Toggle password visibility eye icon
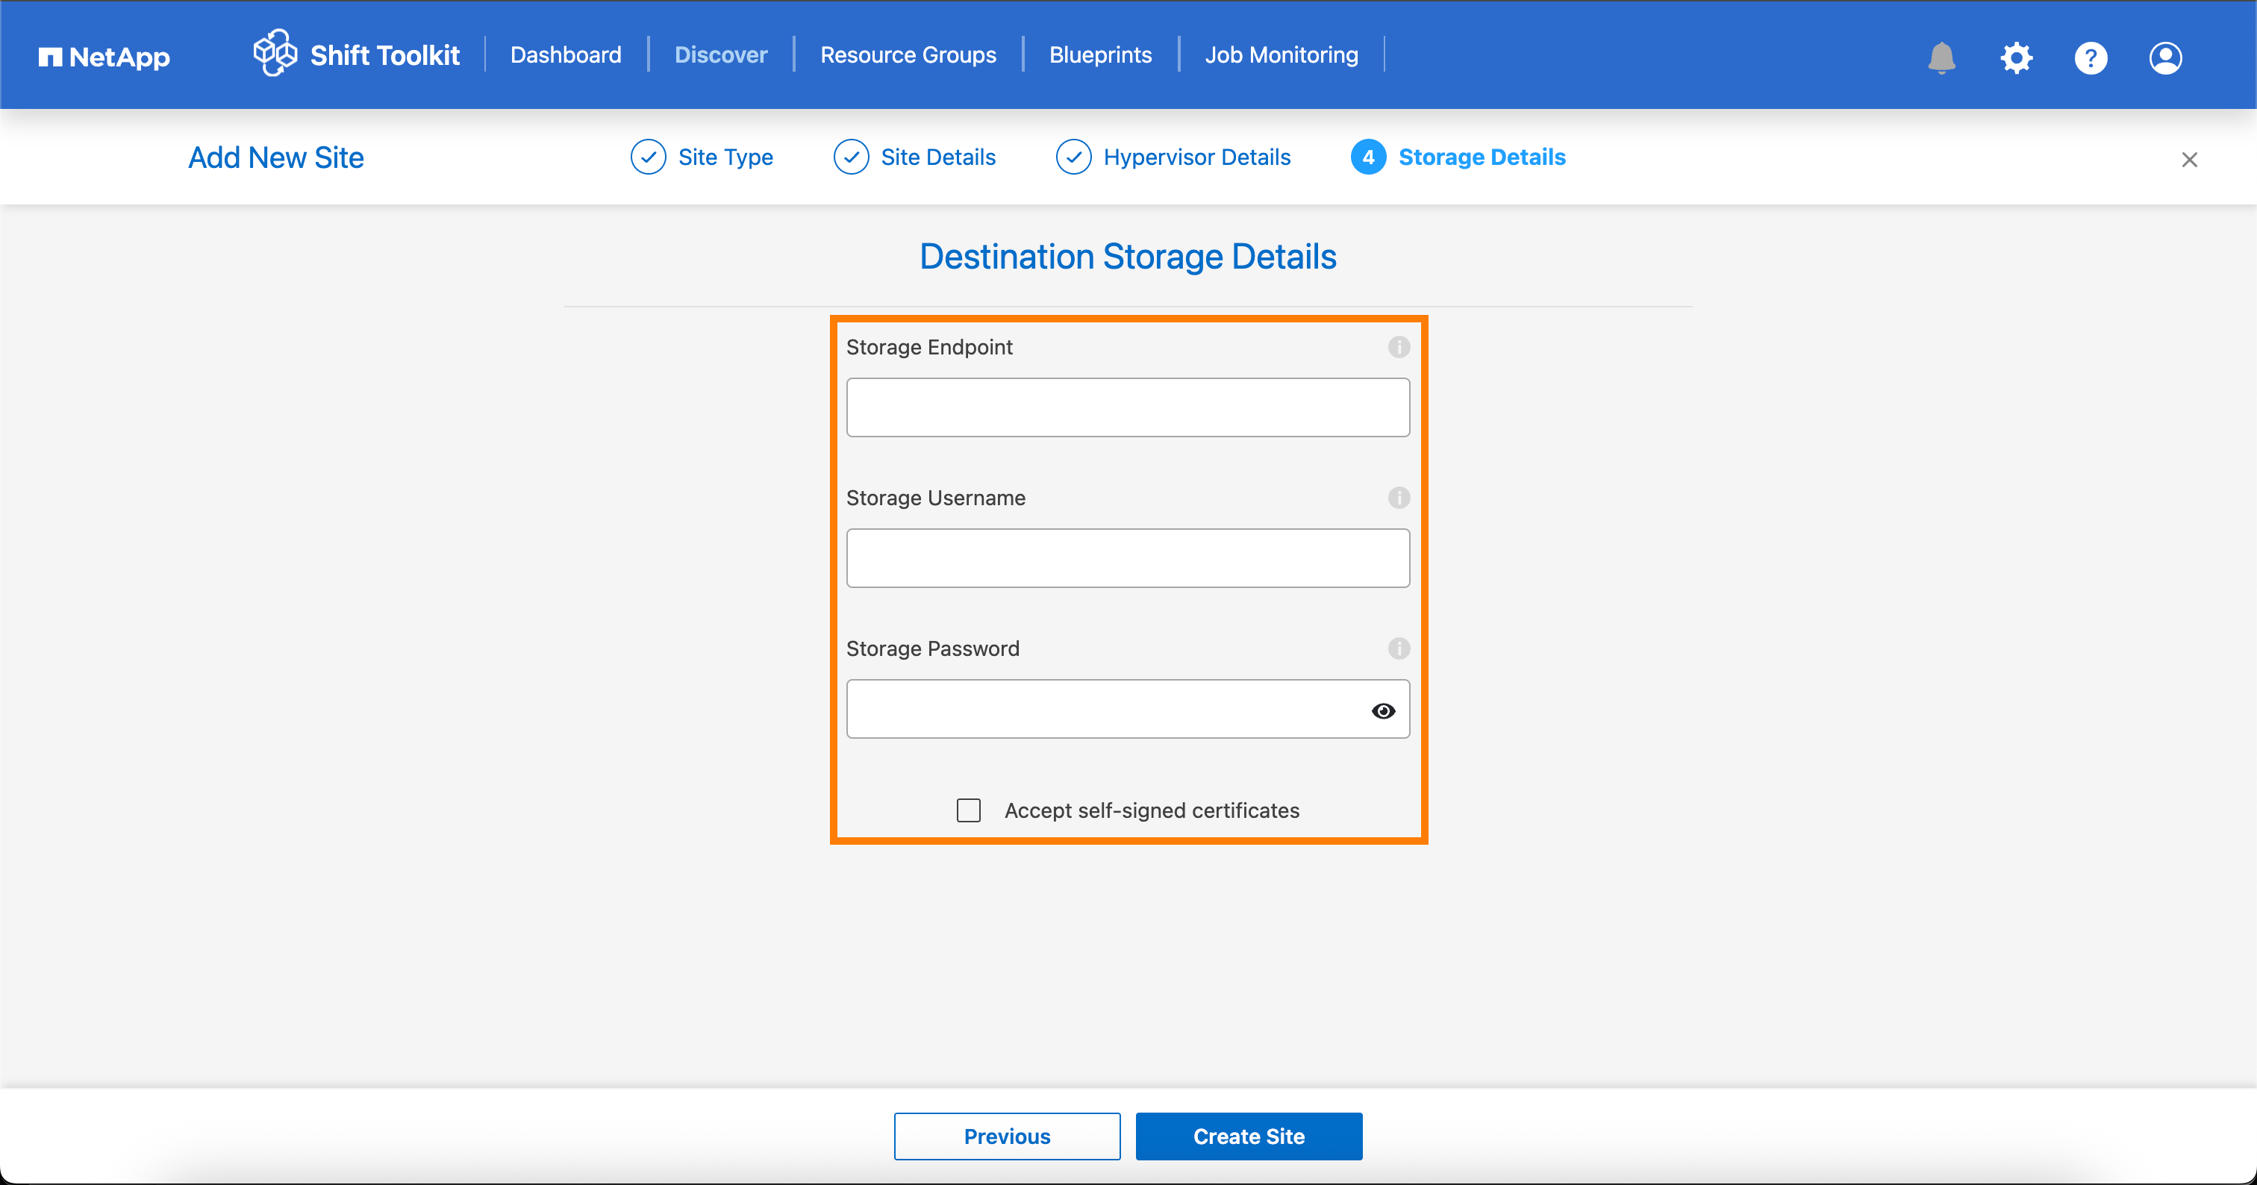The height and width of the screenshot is (1185, 2257). pyautogui.click(x=1382, y=710)
